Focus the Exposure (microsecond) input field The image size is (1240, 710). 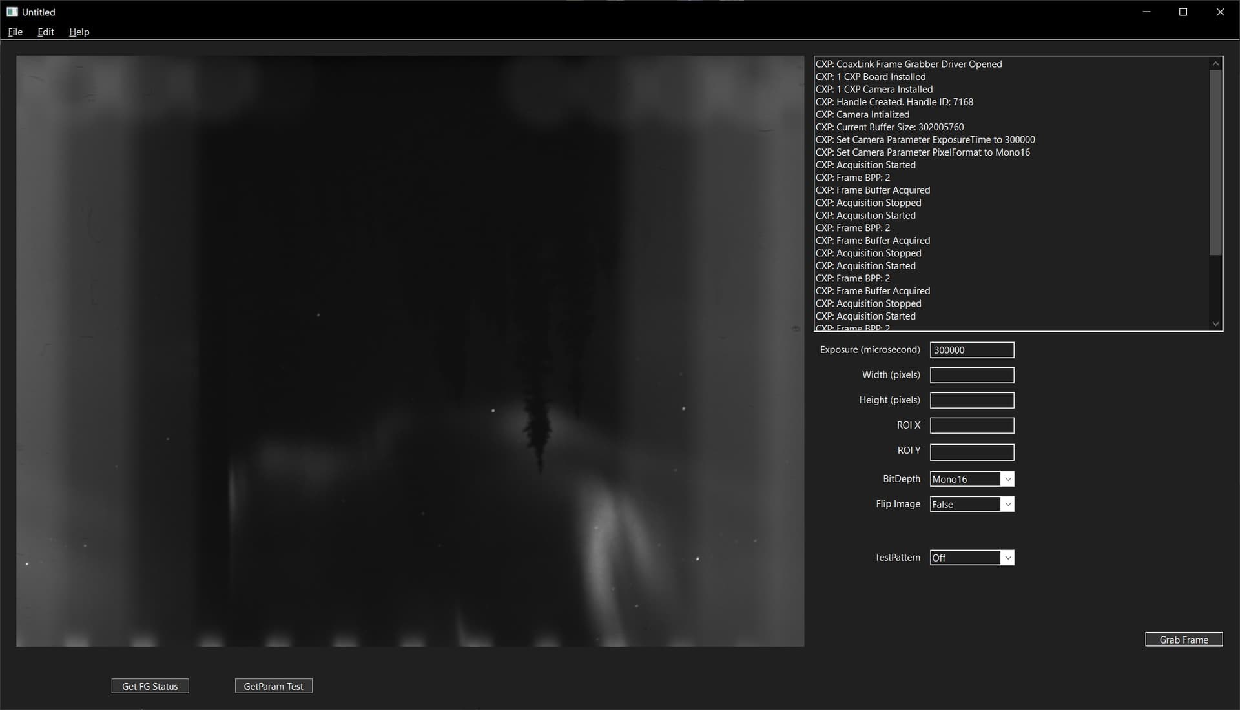[x=972, y=350]
